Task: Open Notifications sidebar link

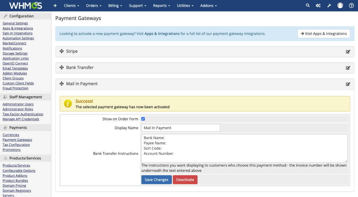Action: (x=12, y=48)
